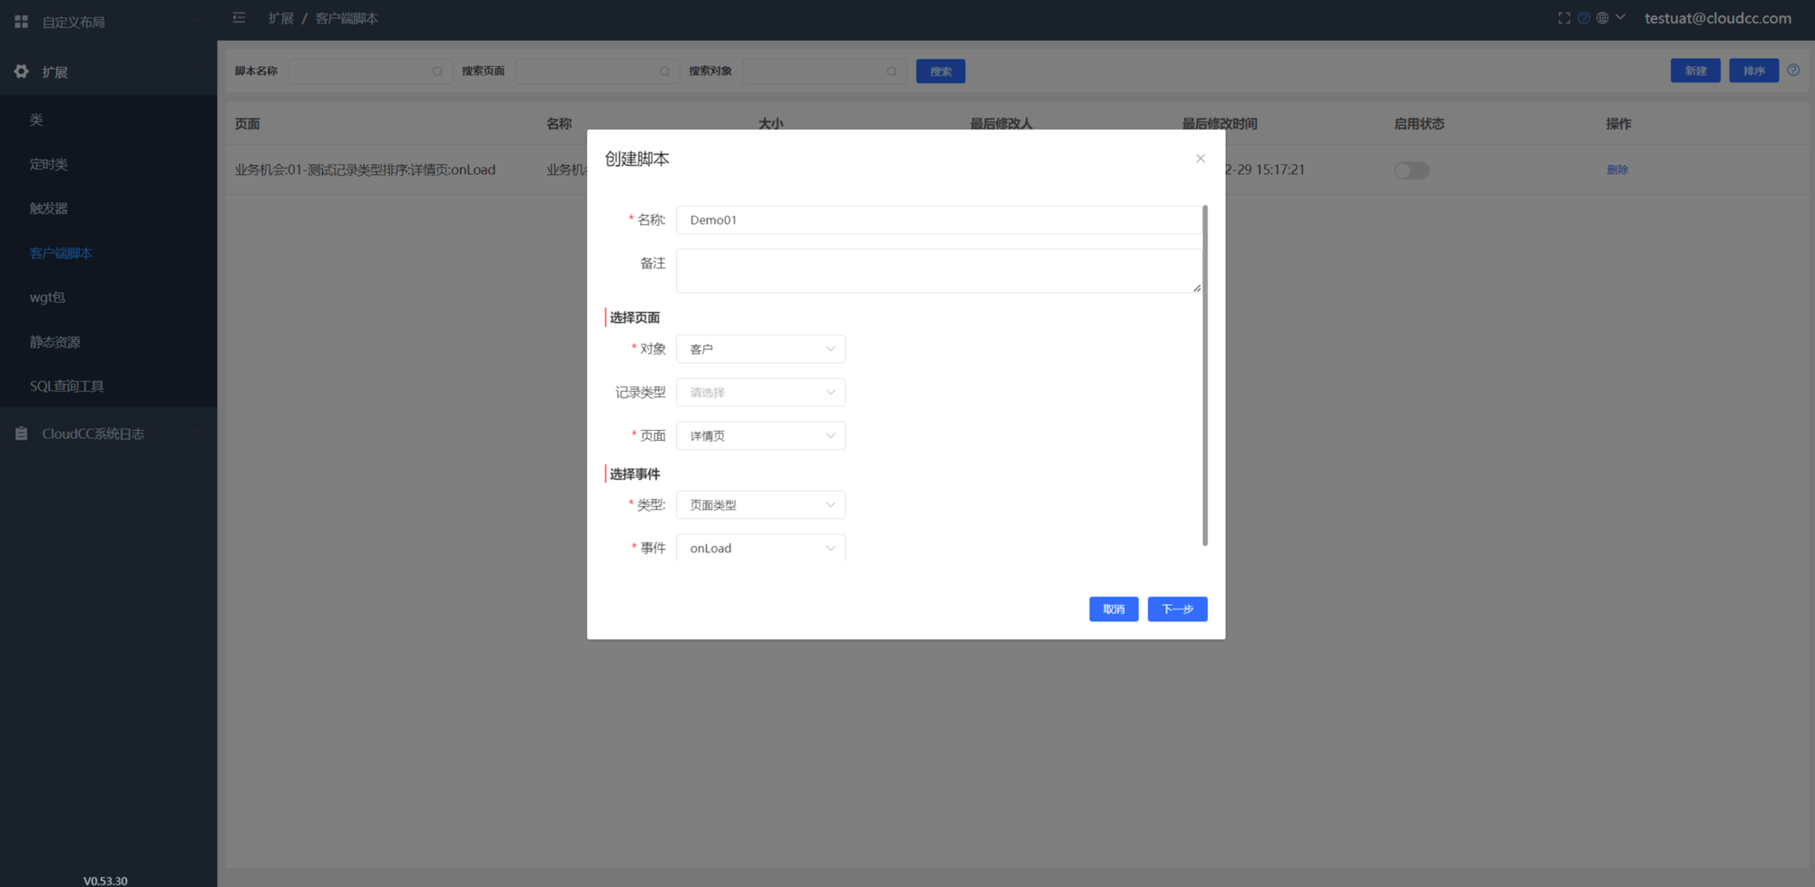This screenshot has height=887, width=1815.
Task: Click the dialog's vertical scrollbar
Action: pos(1204,375)
